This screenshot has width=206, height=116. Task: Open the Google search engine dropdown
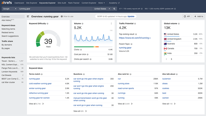pyautogui.click(x=10, y=9)
